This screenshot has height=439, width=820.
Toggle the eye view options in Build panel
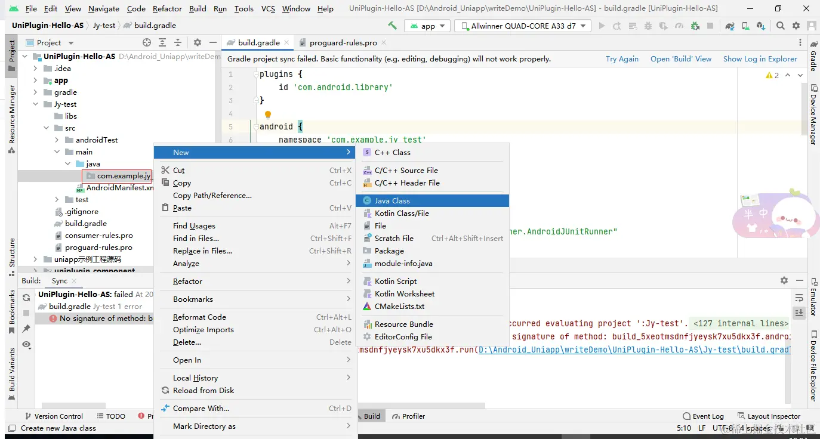(x=26, y=345)
